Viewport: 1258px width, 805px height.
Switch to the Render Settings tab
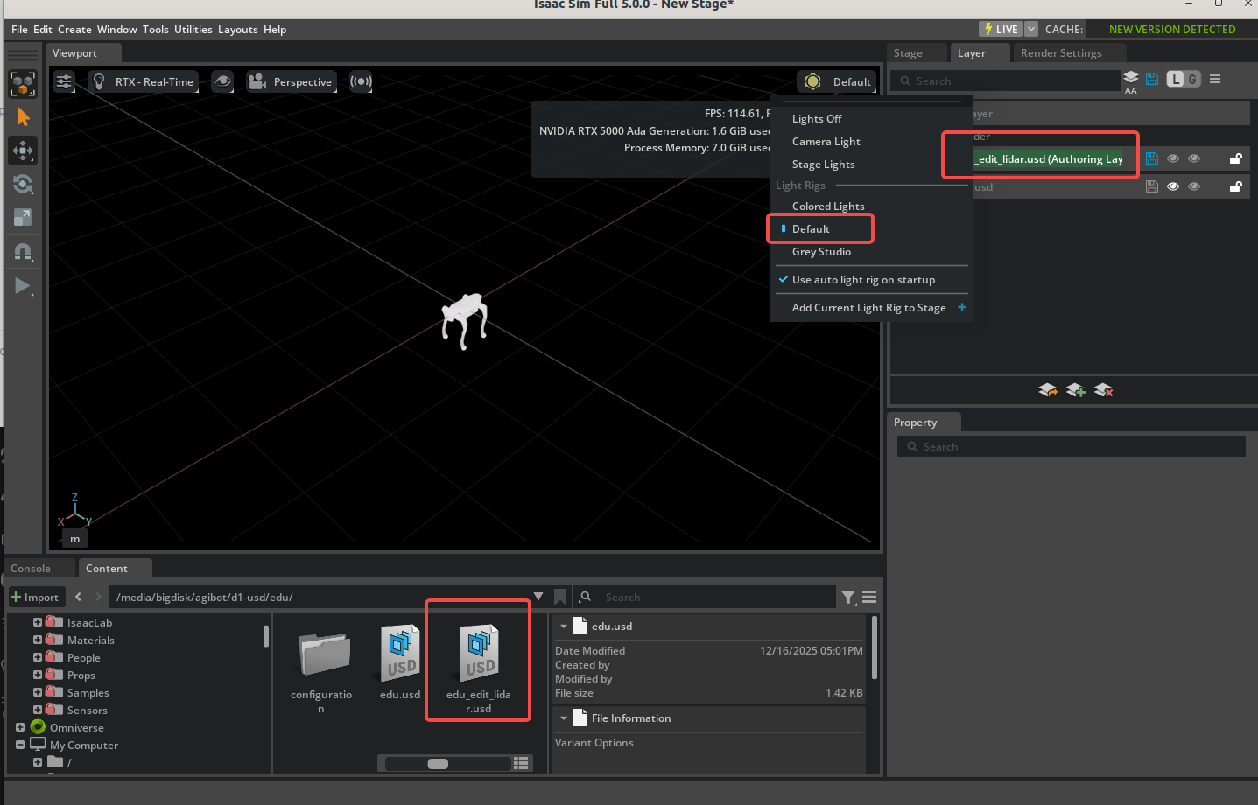pos(1061,53)
